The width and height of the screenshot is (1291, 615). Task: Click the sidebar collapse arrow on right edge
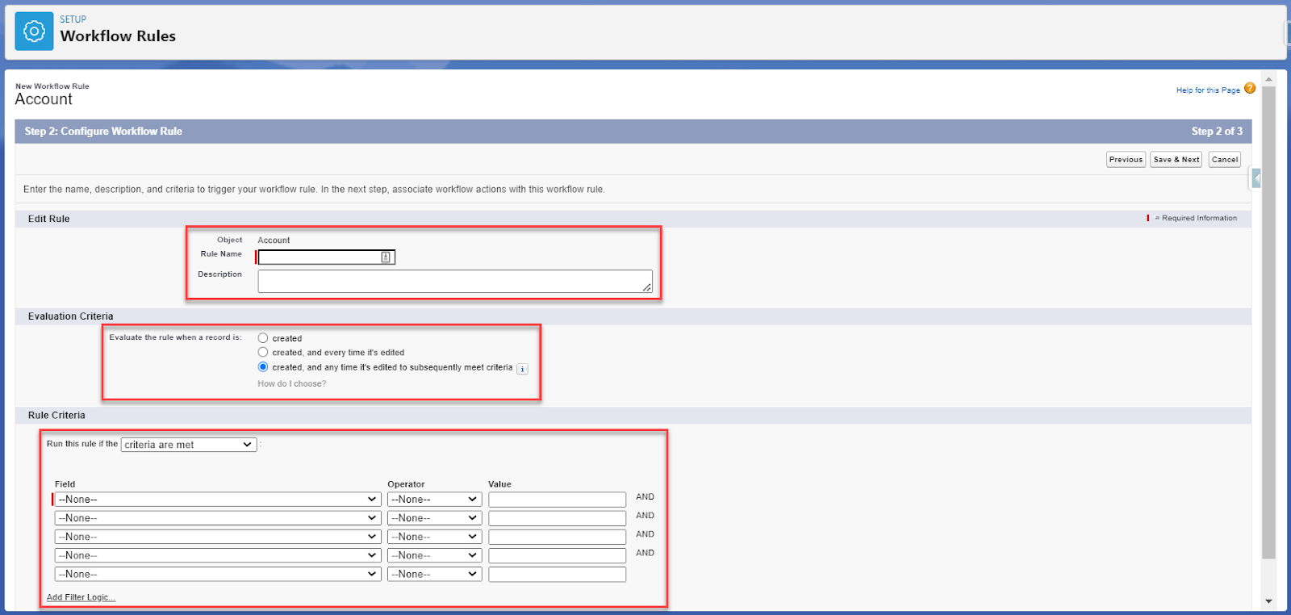point(1255,178)
